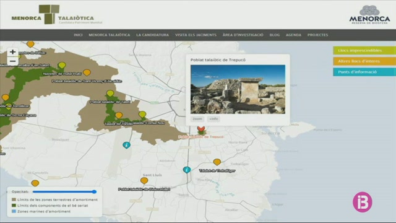Click the orange Talaiot de Trebalúger marker
Screen dimensions: 396x223
(x=217, y=162)
